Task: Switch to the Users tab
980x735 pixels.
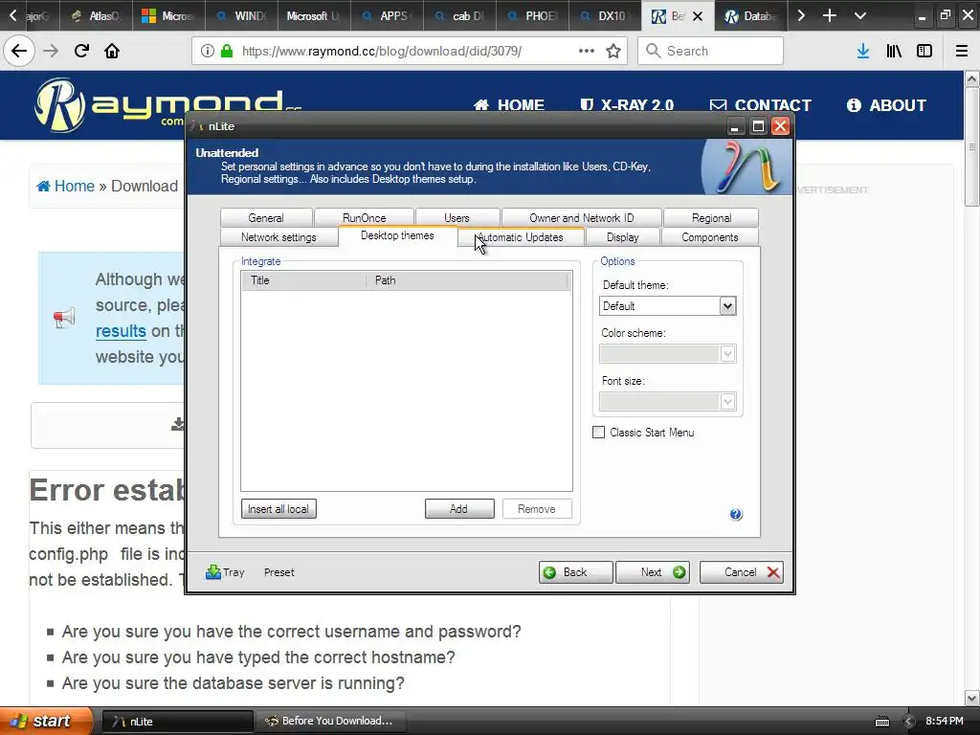Action: tap(457, 217)
